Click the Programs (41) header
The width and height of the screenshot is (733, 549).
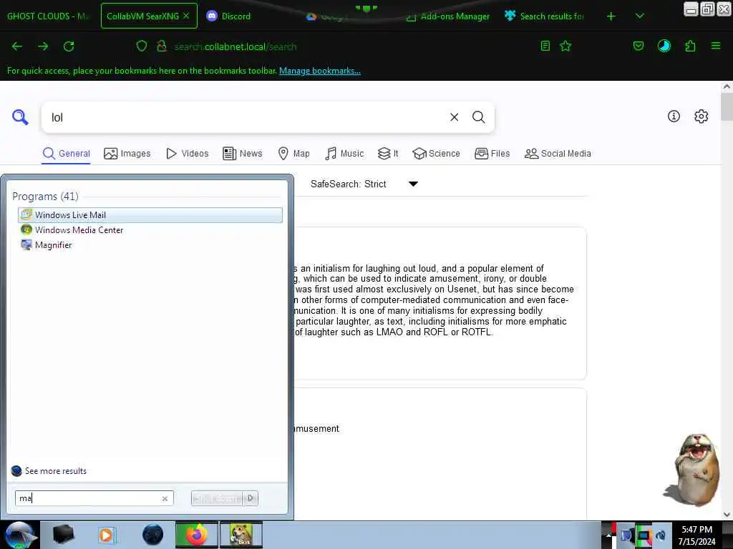click(45, 196)
